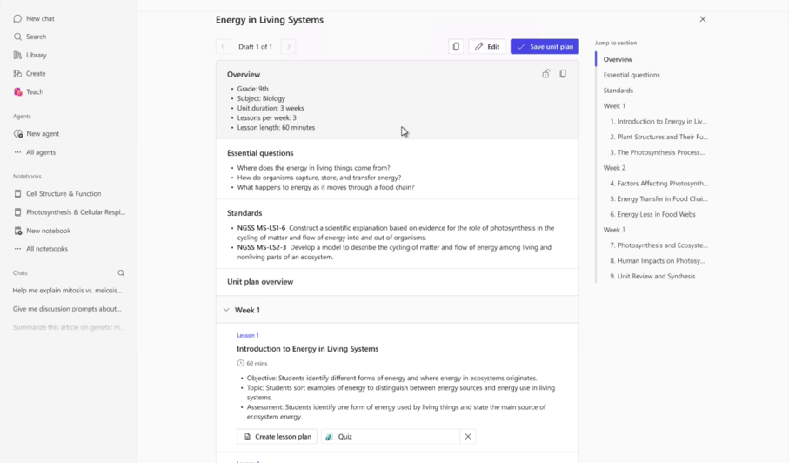Copy the unit plan via toolbar icon
Screen dimensions: 789x463
(456, 46)
